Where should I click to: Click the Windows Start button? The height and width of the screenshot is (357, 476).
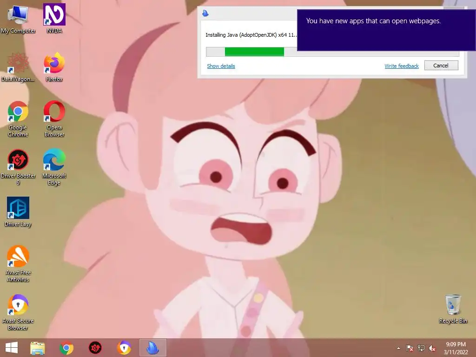(x=12, y=348)
